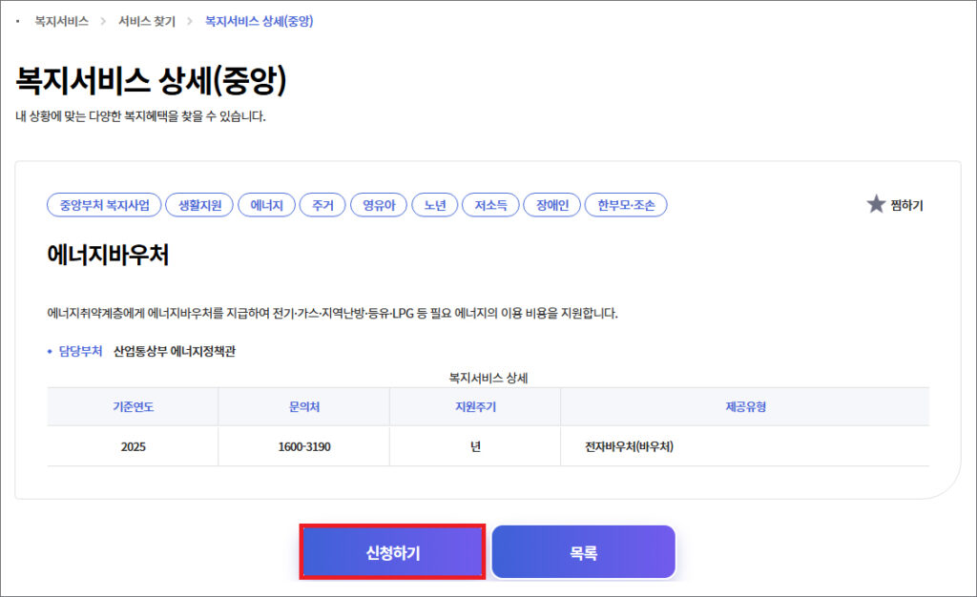Click the 전자바우처(바우처) table cell
This screenshot has width=977, height=597.
click(x=630, y=446)
